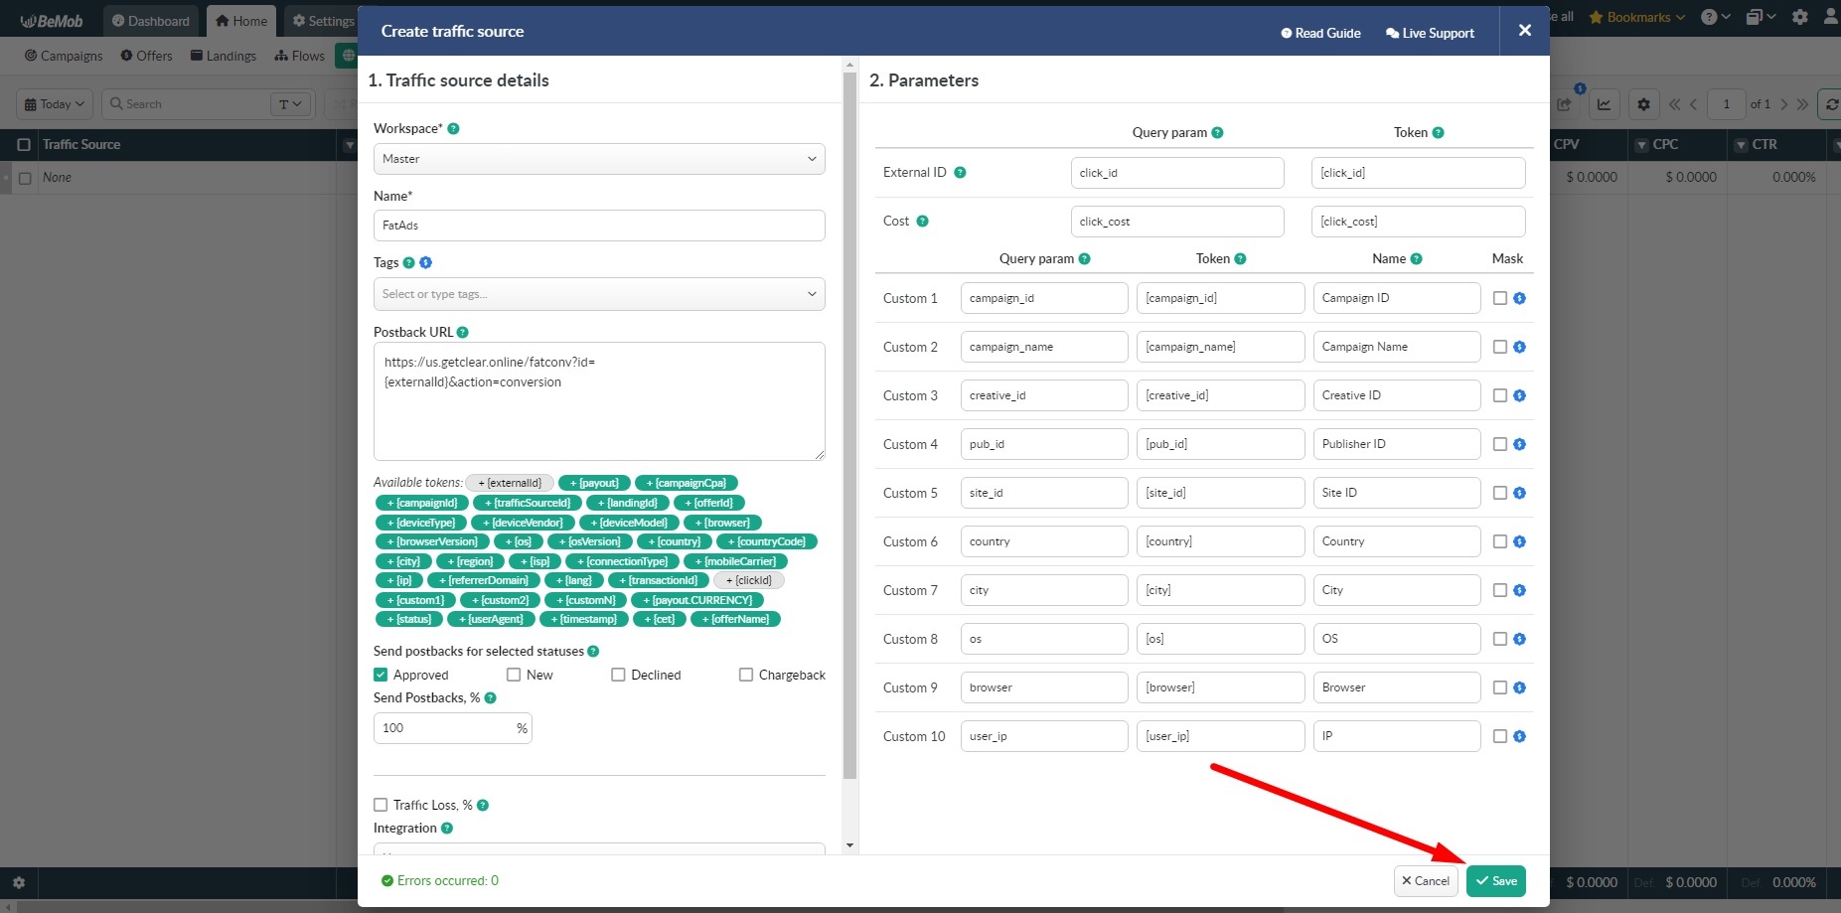
Task: Open the top-right settings gear icon
Action: pyautogui.click(x=1800, y=17)
